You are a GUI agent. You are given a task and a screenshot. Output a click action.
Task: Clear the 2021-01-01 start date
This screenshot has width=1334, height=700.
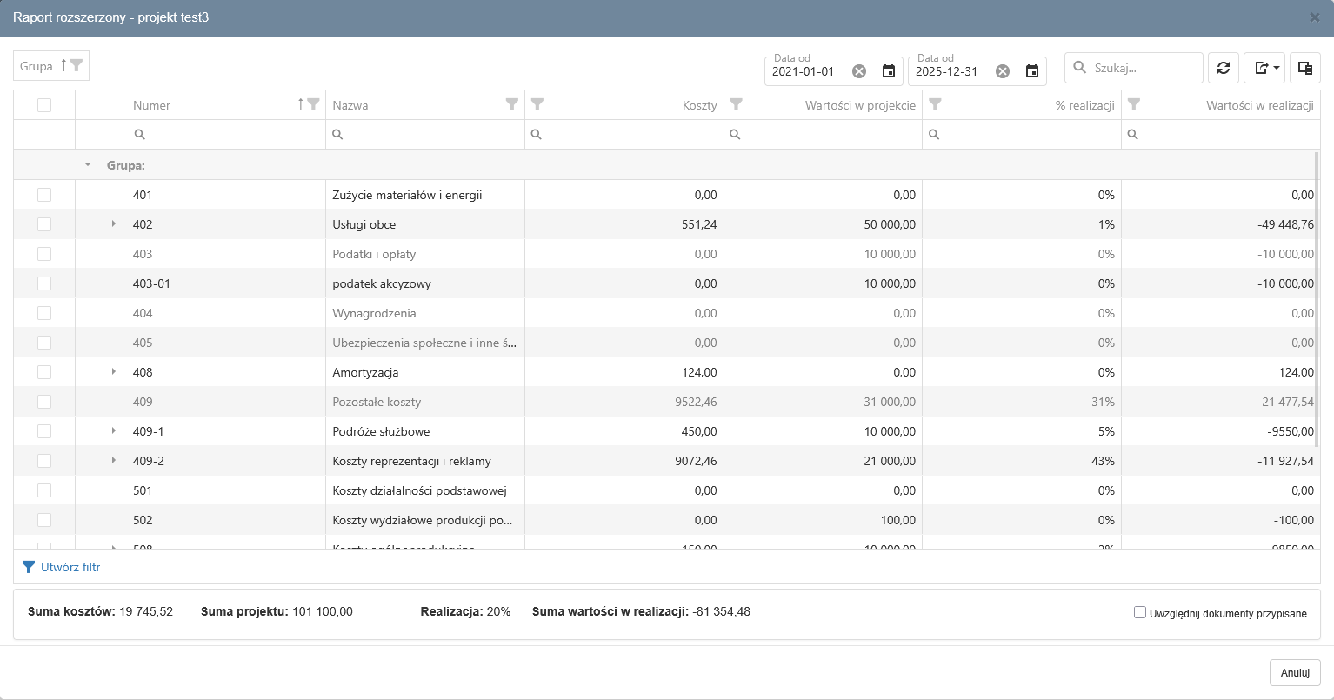pos(859,71)
